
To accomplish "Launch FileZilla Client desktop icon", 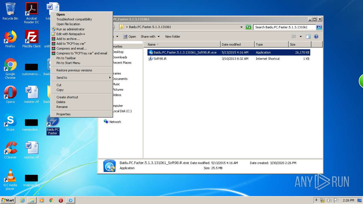I will tap(31, 39).
